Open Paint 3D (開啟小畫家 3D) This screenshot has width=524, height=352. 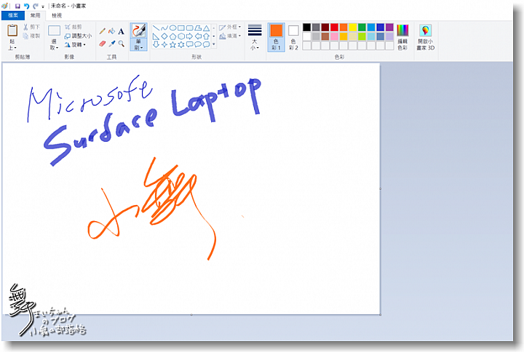(x=426, y=37)
